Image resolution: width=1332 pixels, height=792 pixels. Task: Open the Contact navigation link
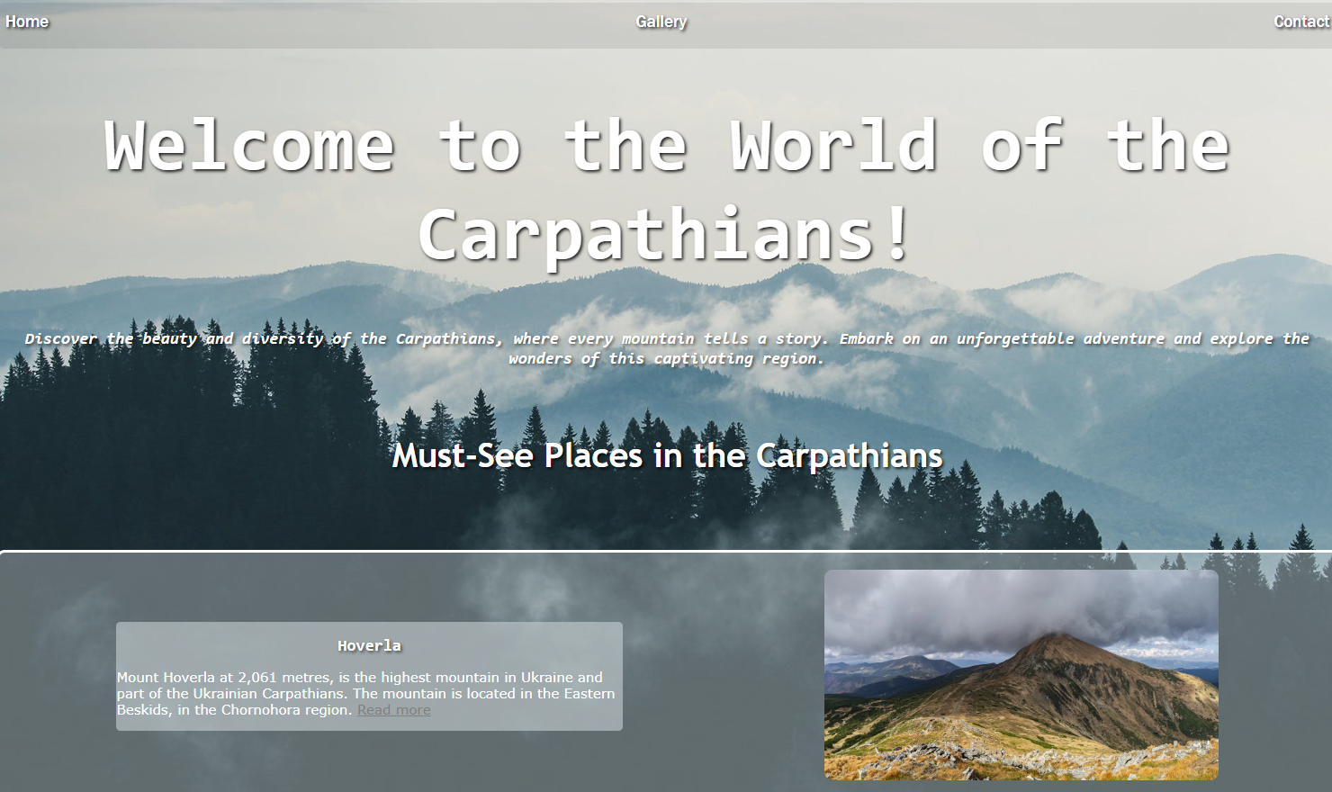click(x=1301, y=22)
